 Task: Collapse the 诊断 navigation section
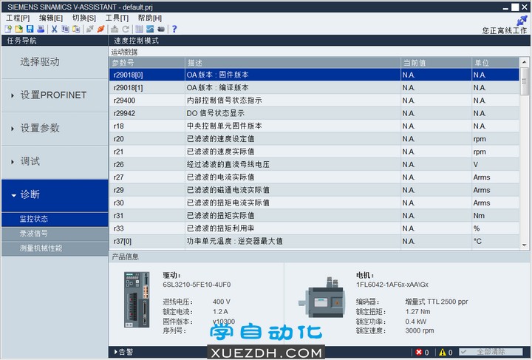[55, 194]
